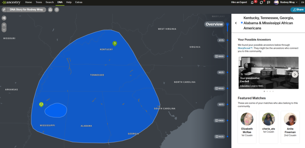Click the Hire an Expert link
The image size is (305, 148).
[239, 2]
